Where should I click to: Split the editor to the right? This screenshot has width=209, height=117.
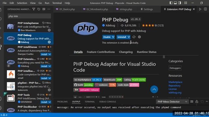205,9
